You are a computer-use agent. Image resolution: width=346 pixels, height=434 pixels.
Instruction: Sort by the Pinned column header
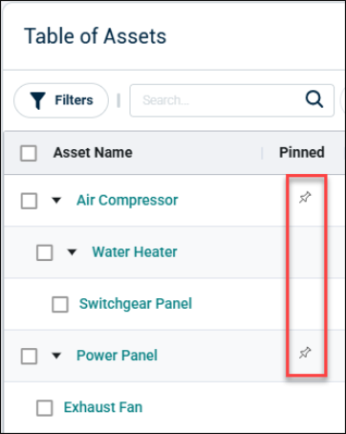point(302,153)
